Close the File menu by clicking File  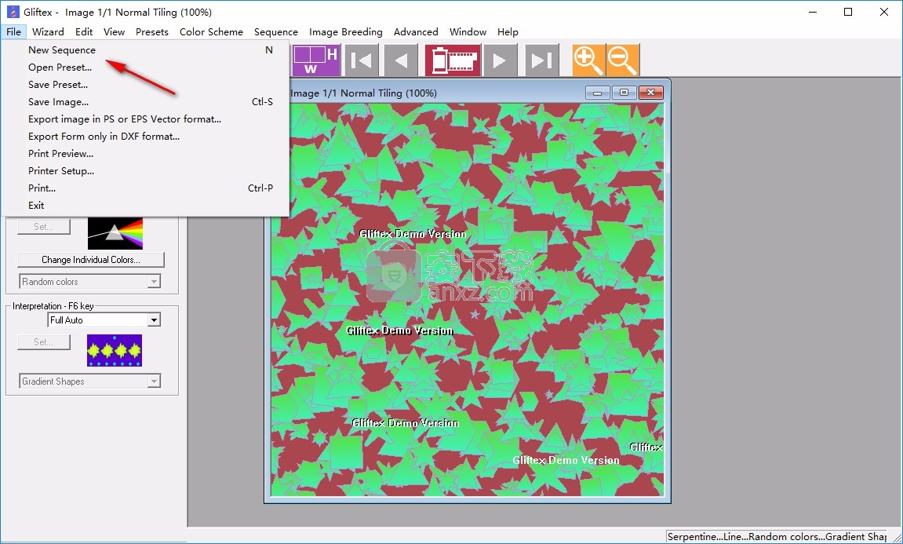(x=14, y=31)
